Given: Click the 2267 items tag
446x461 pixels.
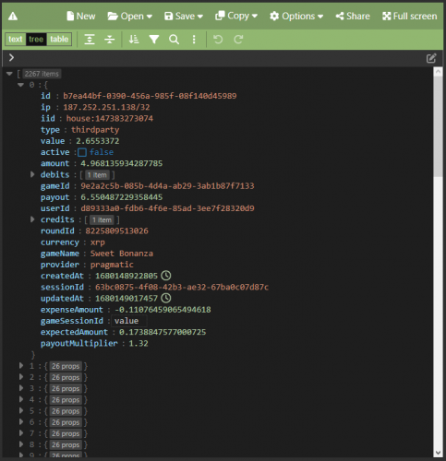Looking at the screenshot, I should pos(42,74).
